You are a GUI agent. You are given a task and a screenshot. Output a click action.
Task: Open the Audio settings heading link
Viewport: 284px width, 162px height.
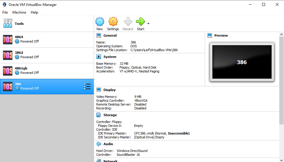coord(108,144)
